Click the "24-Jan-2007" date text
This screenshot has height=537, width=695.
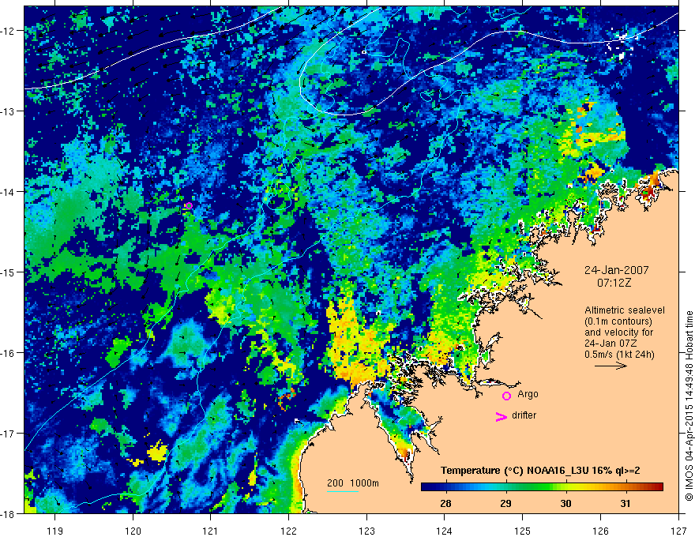click(616, 270)
